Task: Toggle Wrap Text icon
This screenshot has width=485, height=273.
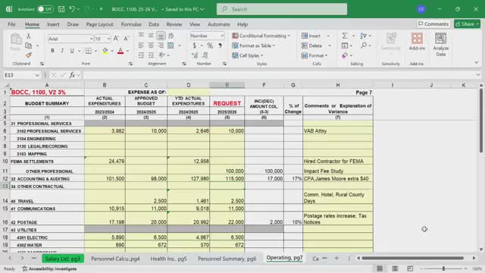Action: point(171,36)
